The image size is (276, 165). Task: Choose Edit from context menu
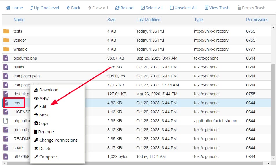(x=43, y=107)
